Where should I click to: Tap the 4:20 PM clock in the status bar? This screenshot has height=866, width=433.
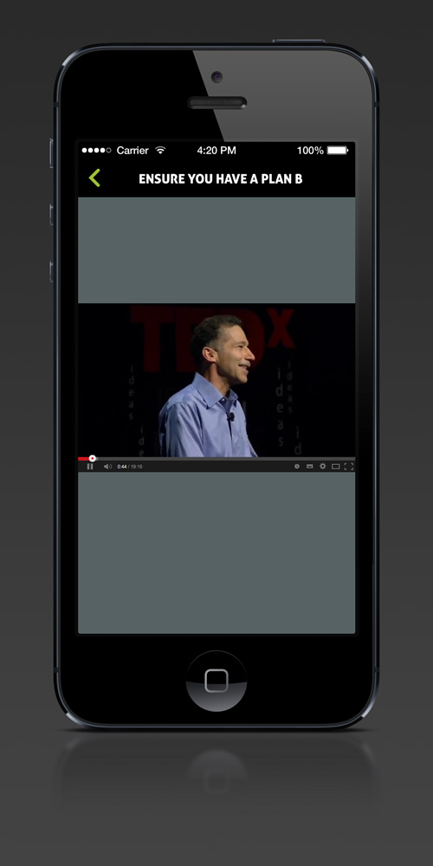(x=216, y=150)
